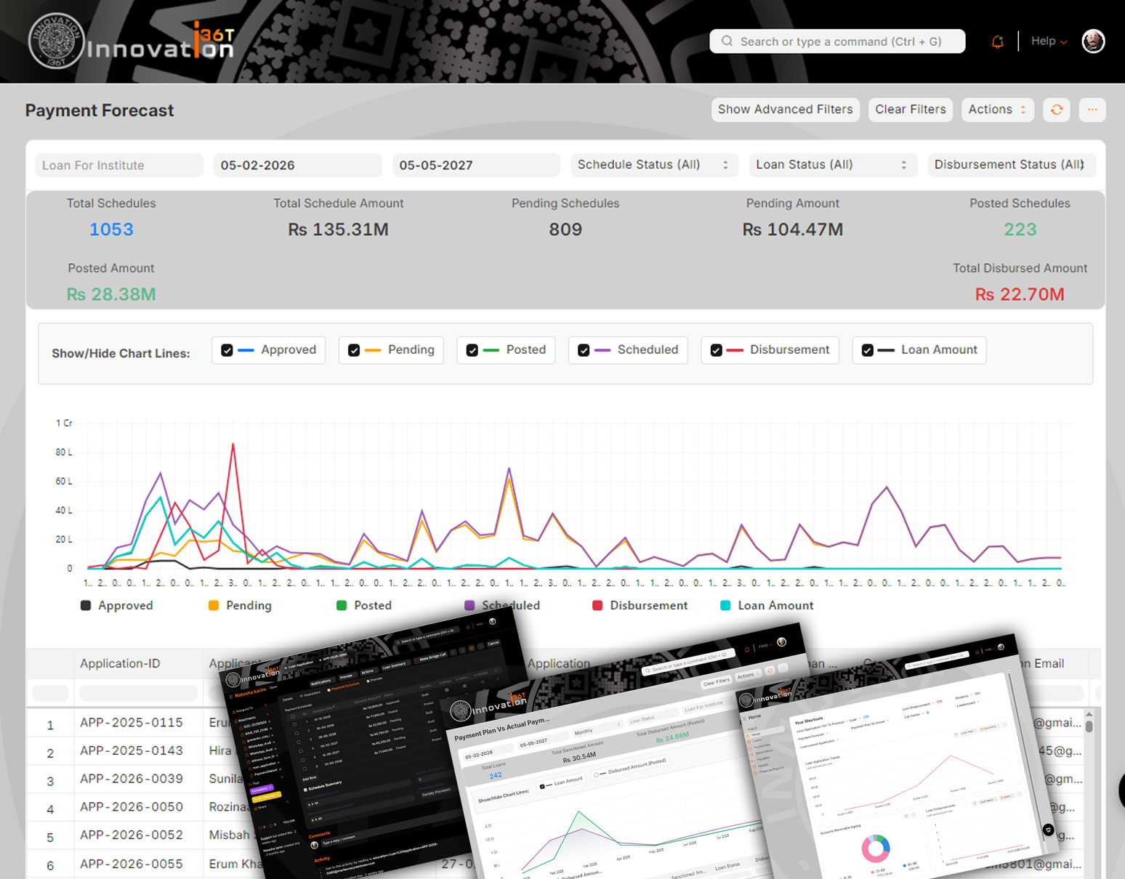1125x879 pixels.
Task: Click the Clear Filters button
Action: (911, 110)
